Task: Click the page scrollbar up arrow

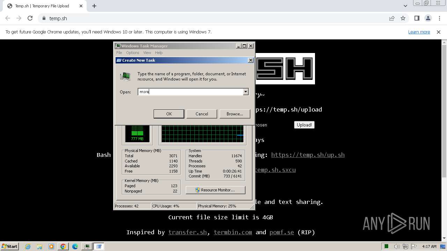Action: 444,43
